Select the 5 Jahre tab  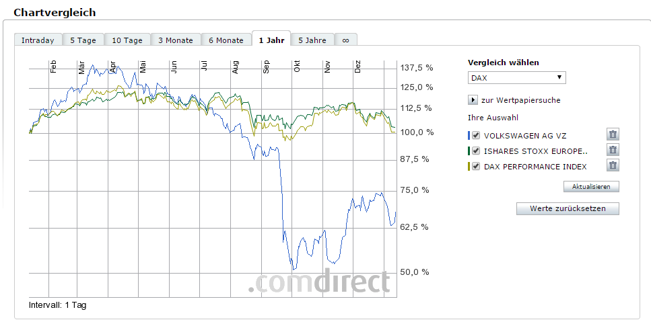tap(312, 40)
